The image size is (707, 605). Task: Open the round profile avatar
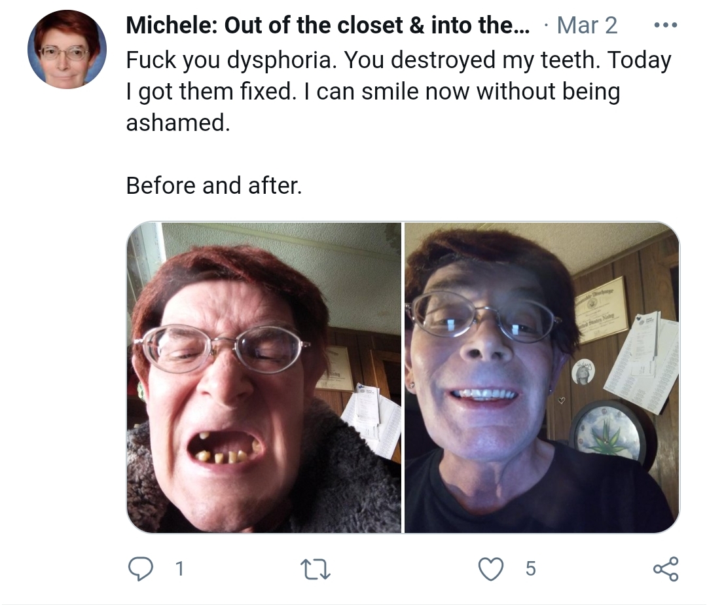[x=67, y=50]
